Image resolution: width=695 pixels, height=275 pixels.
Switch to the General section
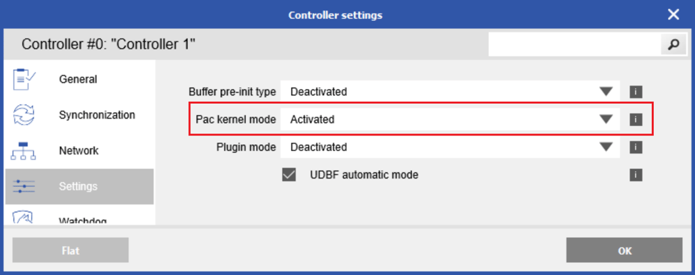point(78,80)
